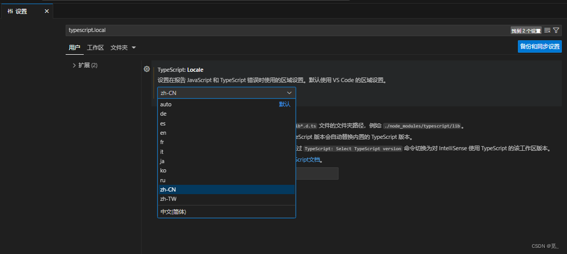Click the 找到 2 个设置 result badge
Image resolution: width=567 pixels, height=254 pixels.
pyautogui.click(x=526, y=30)
